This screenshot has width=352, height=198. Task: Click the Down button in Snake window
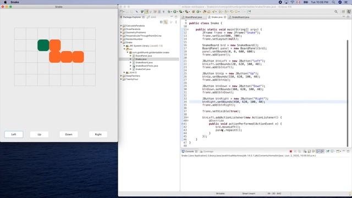(x=69, y=134)
